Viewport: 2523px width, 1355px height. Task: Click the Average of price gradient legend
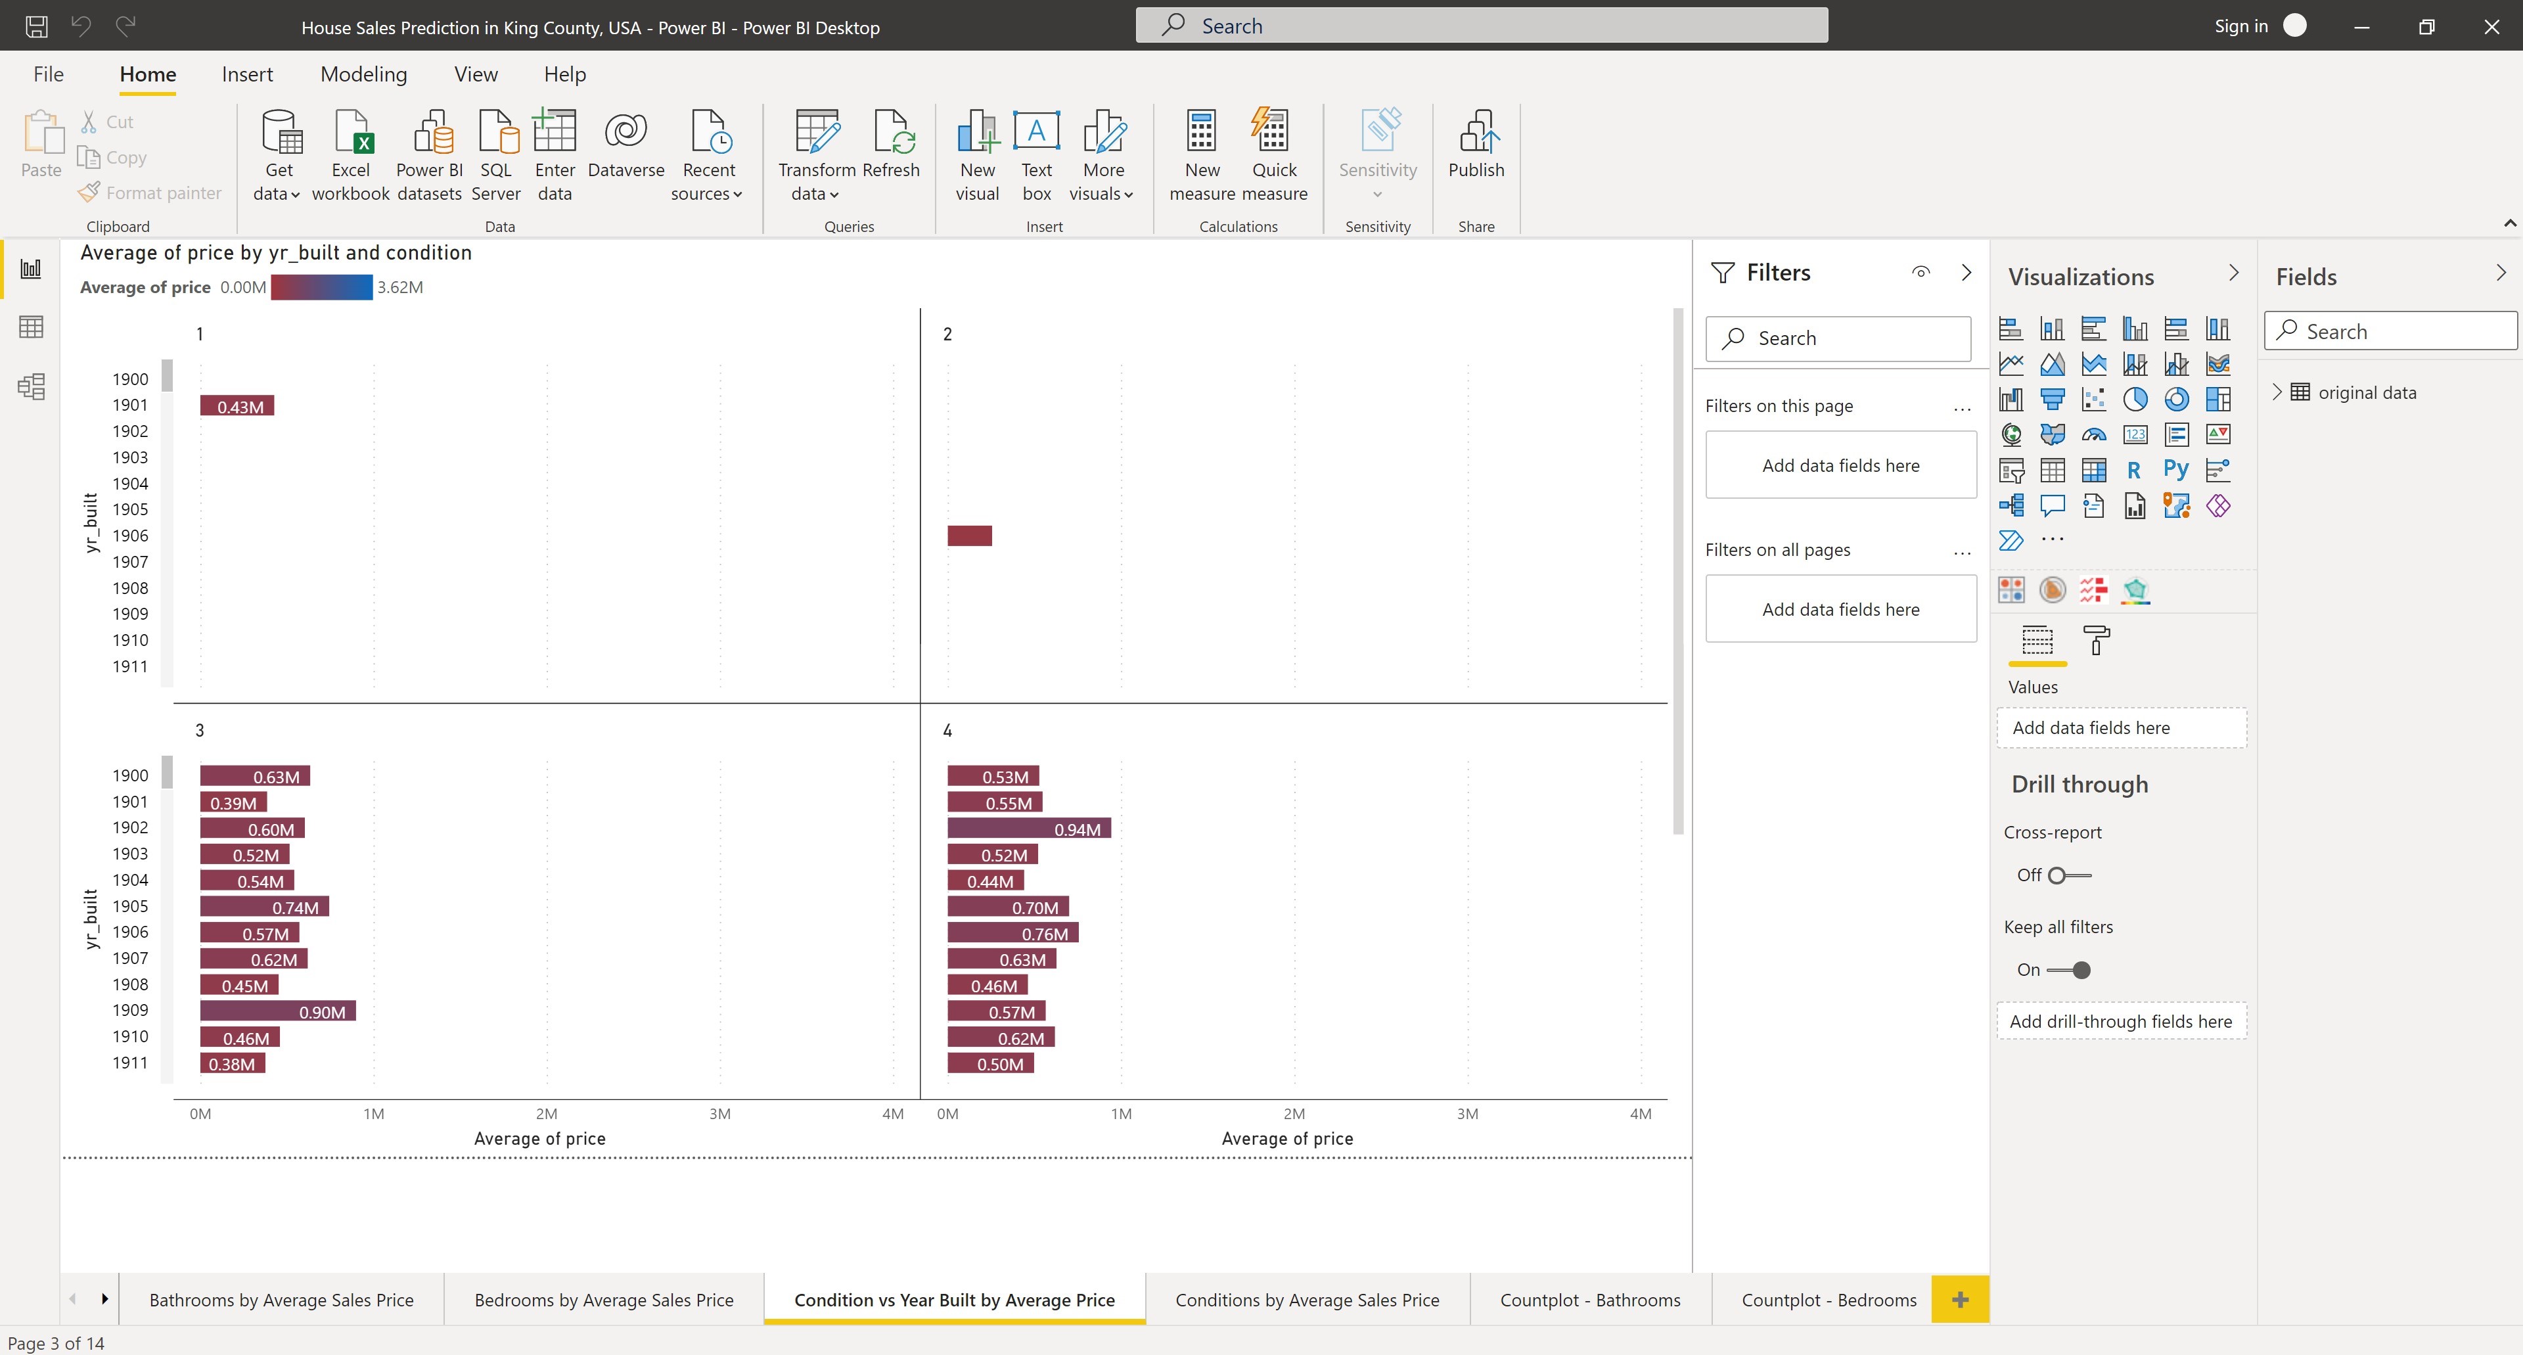[321, 287]
